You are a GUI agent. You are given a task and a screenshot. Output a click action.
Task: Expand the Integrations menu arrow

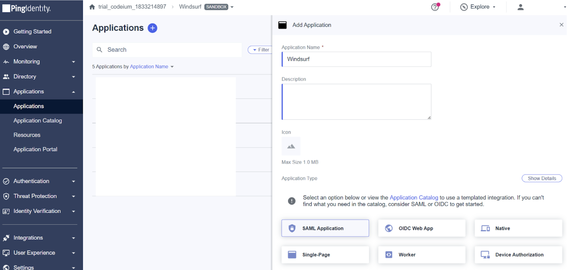(73, 238)
